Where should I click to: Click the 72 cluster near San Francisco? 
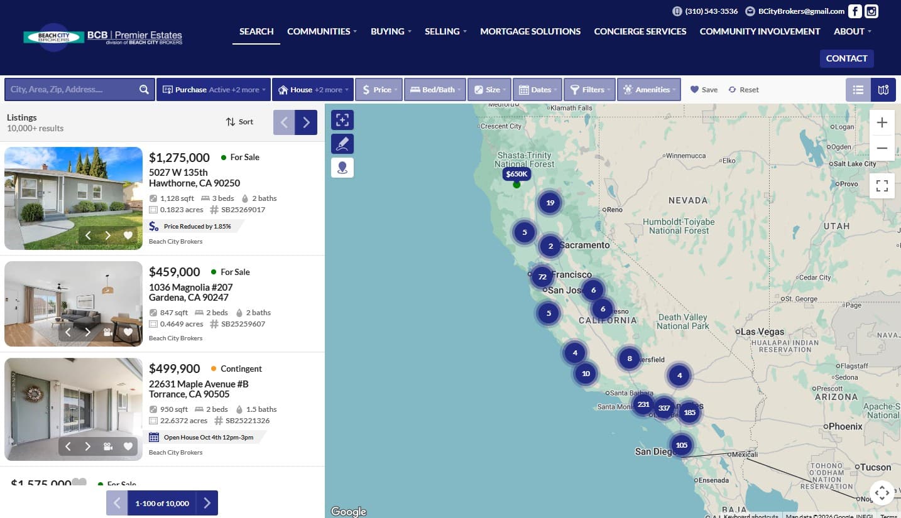tap(542, 276)
